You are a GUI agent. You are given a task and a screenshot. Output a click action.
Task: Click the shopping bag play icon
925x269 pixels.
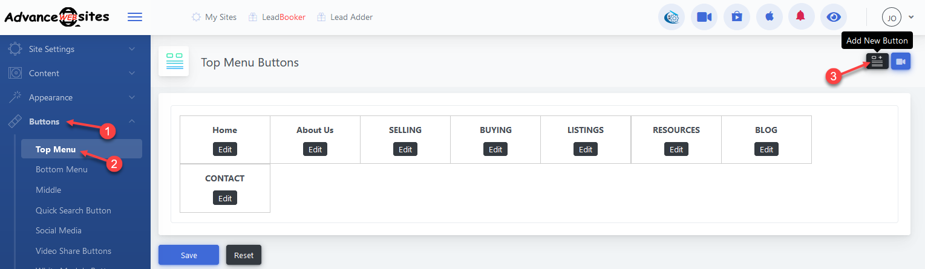coord(736,17)
